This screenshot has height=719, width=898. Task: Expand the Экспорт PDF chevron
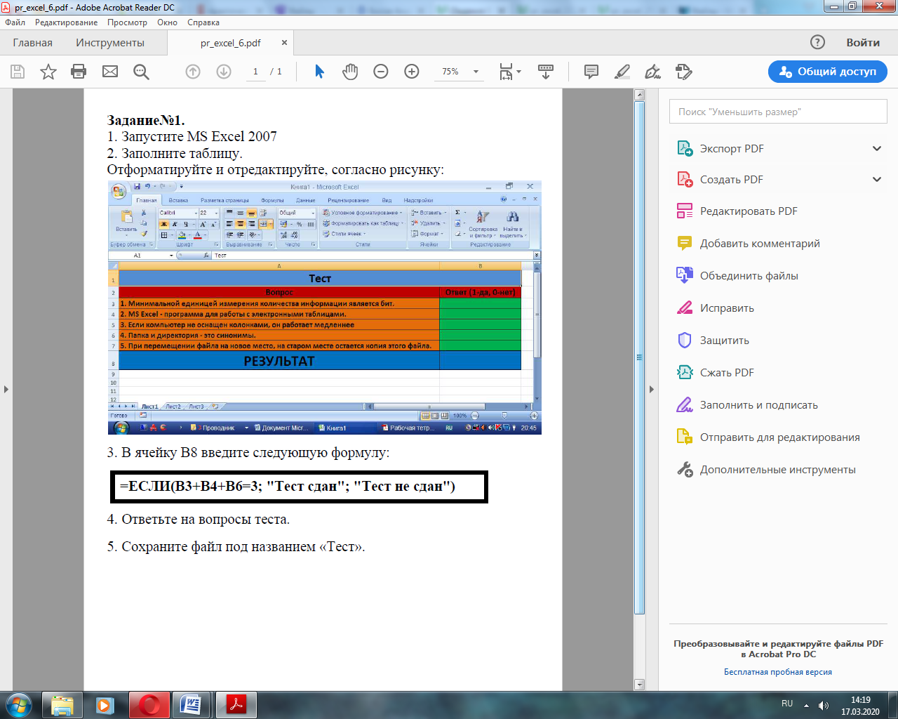point(876,149)
